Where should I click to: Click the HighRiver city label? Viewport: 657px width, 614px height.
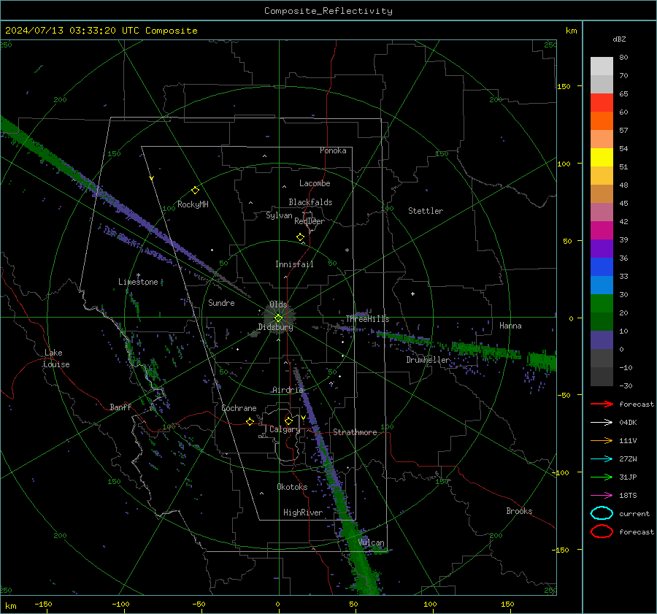click(303, 513)
